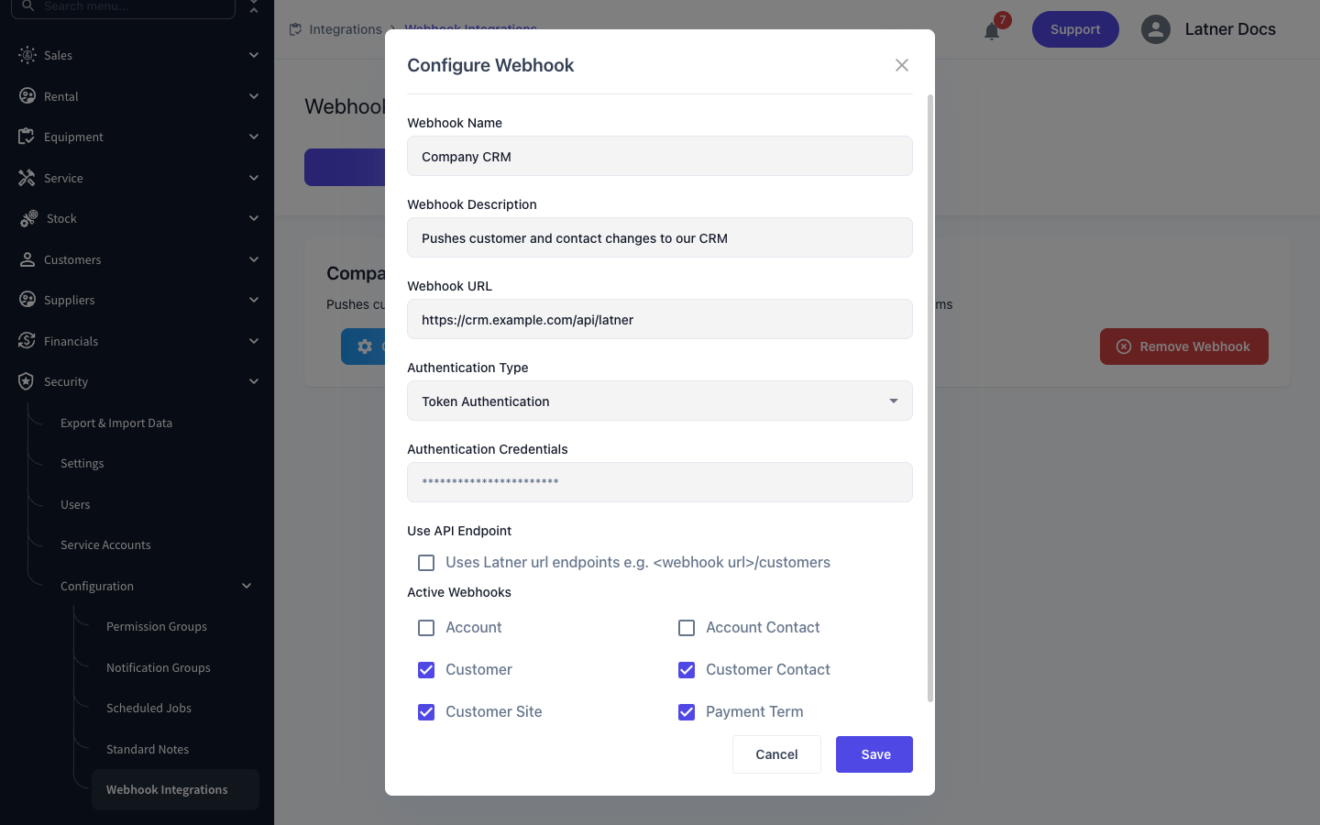Check the Account Contact checkbox
Screen dimensions: 1320x825
click(x=687, y=628)
